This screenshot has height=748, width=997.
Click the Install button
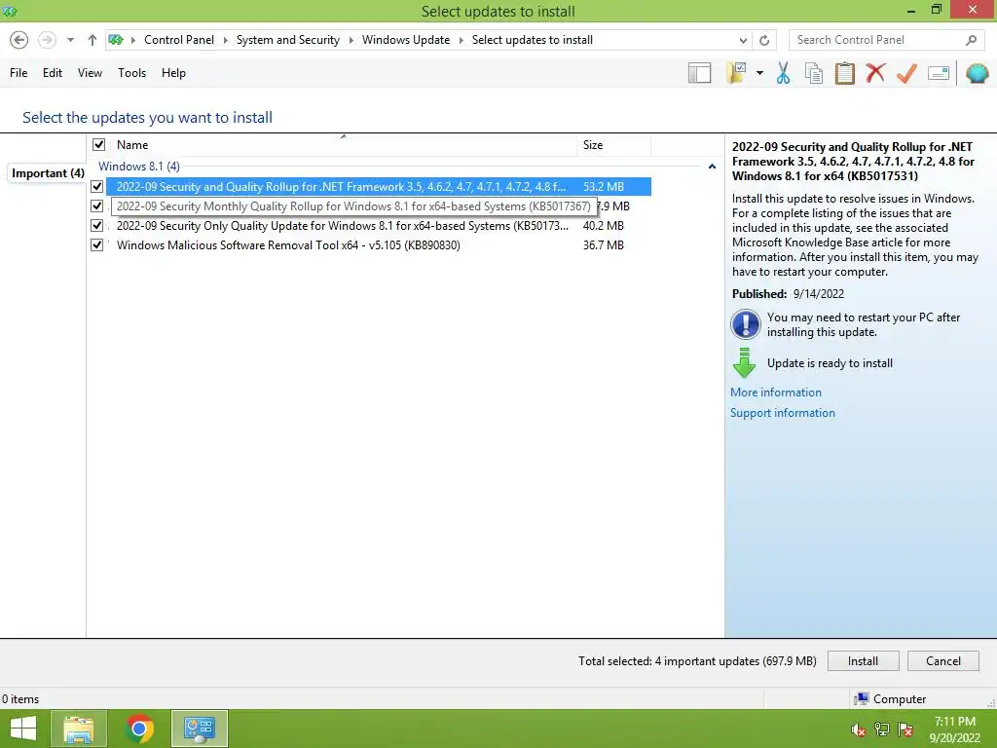pos(863,661)
